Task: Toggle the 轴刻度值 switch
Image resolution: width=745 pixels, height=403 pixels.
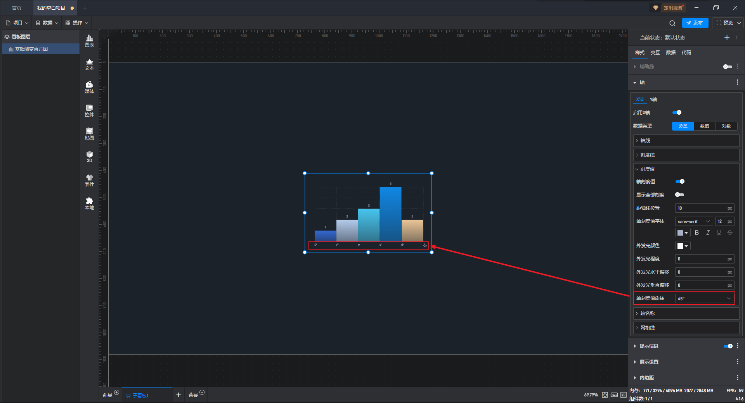Action: pyautogui.click(x=680, y=181)
